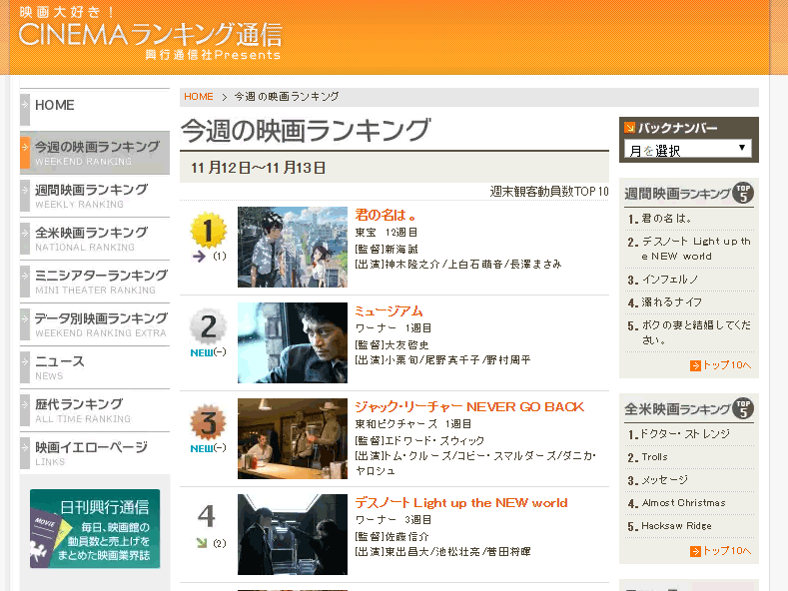788x591 pixels.
Task: Open the ミュージアム movie title link
Action: tap(390, 310)
